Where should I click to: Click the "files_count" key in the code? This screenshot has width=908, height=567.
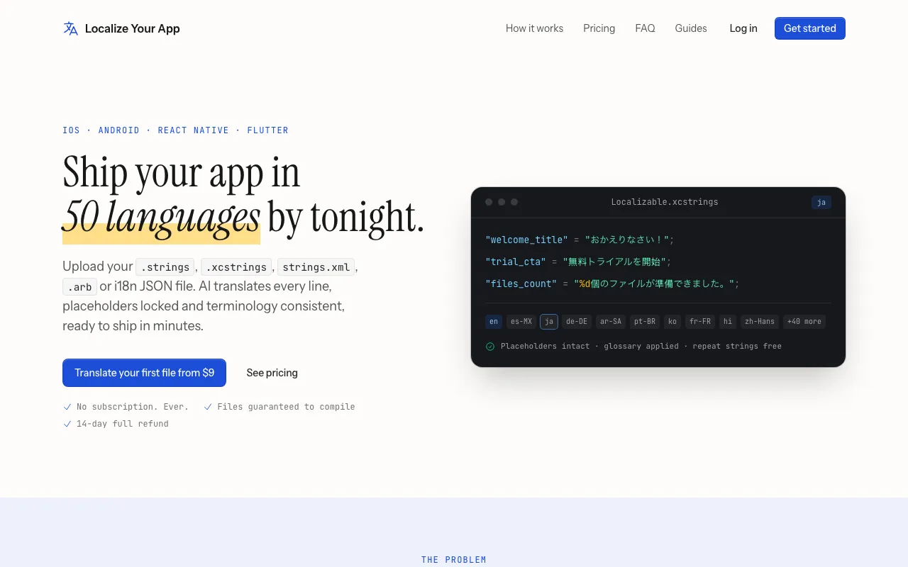tap(521, 283)
